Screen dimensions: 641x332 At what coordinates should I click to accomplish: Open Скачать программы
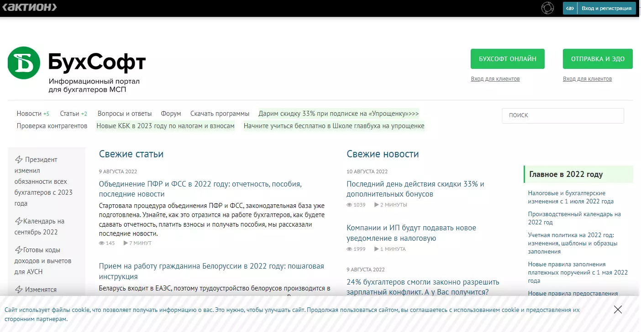220,114
